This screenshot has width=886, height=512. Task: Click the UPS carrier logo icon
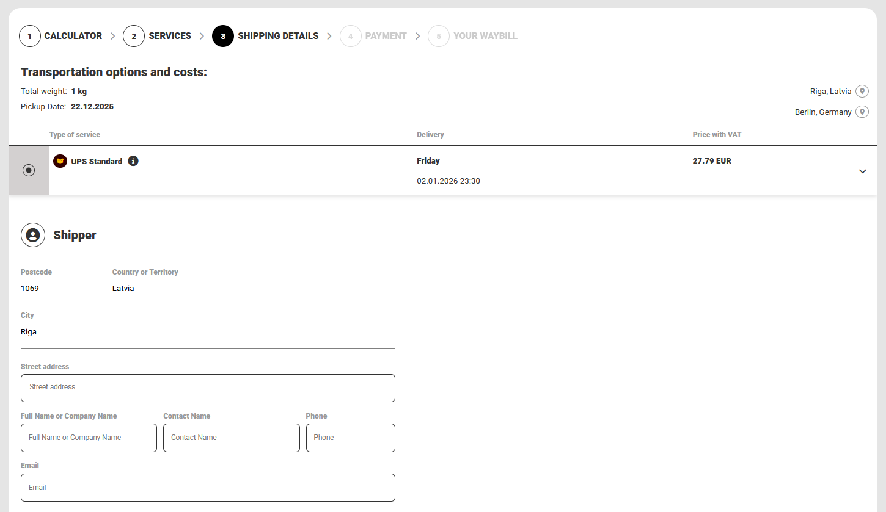point(60,161)
